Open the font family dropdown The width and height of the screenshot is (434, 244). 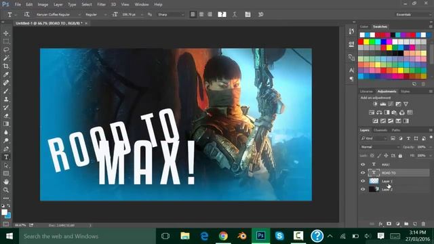point(58,14)
